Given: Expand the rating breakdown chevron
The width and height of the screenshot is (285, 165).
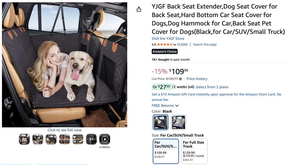Looking at the screenshot, I should (x=175, y=45).
